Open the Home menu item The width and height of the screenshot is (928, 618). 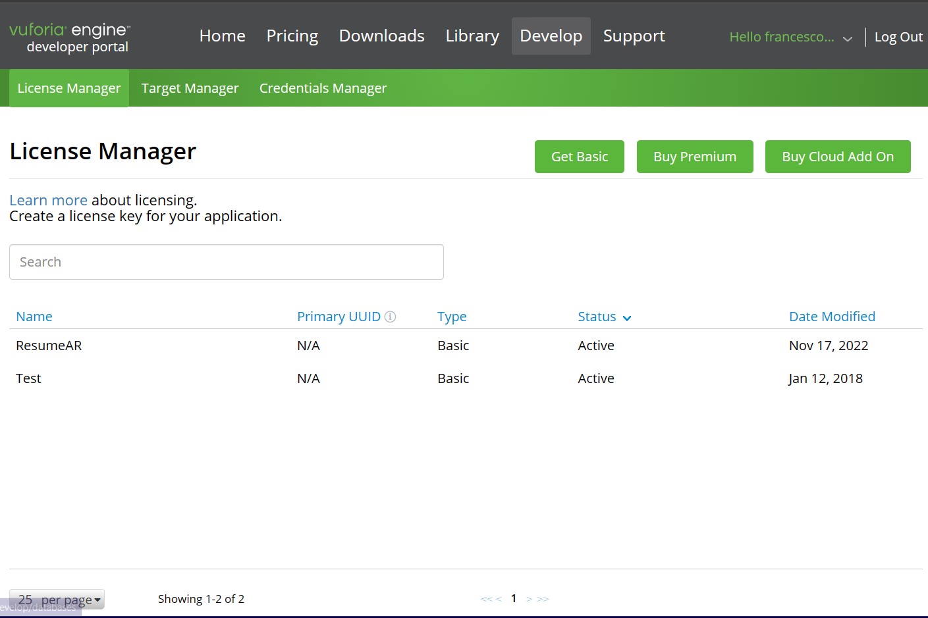coord(223,36)
